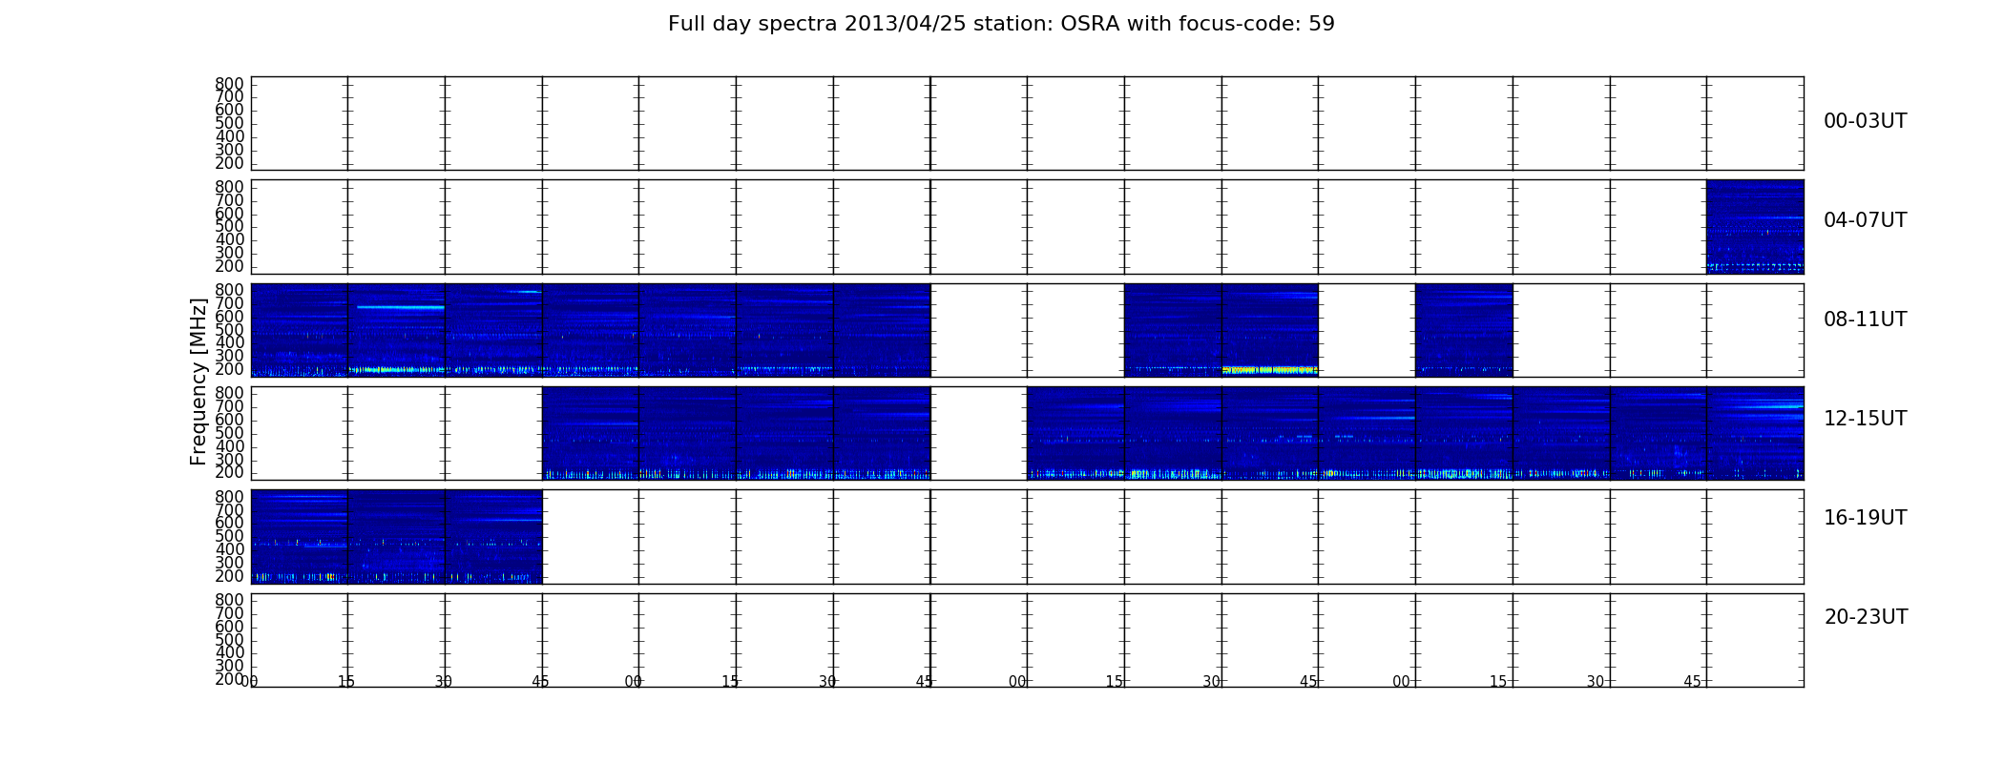Open the first spectrogram tile in the 12-15UT row
Screen dimensions: 2004x763
click(x=591, y=433)
